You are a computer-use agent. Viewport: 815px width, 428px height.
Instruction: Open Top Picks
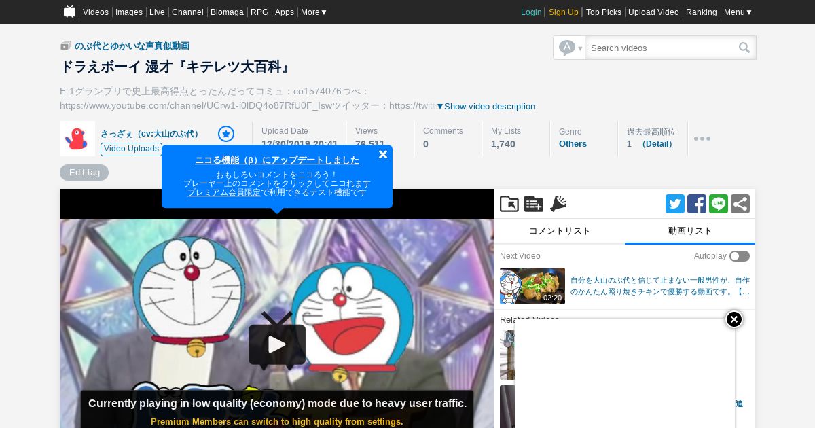tap(604, 12)
